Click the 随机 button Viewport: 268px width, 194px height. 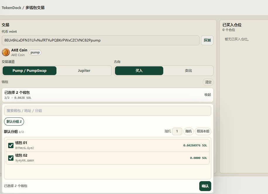(188, 131)
